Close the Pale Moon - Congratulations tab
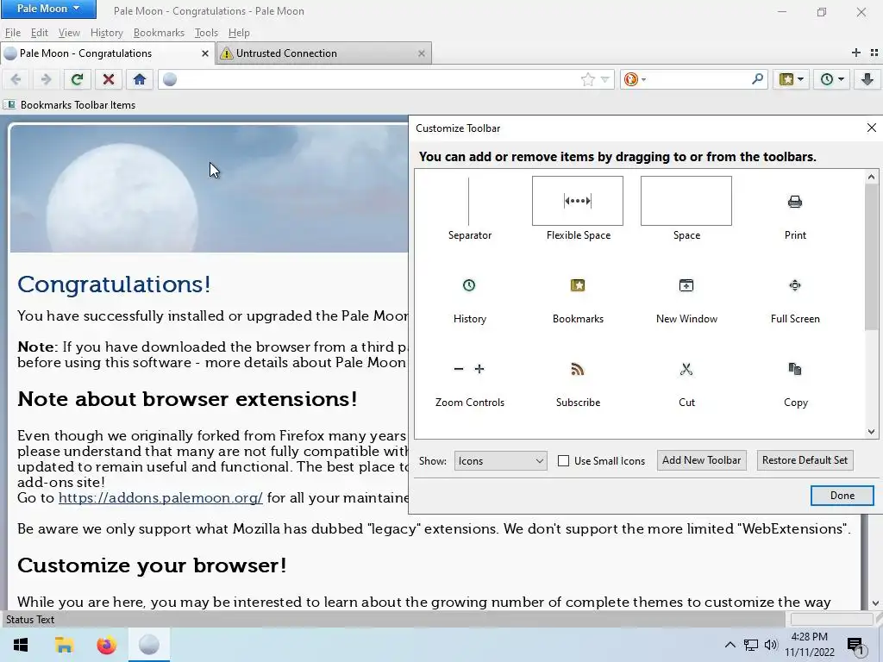Screen dimensions: 883x662 coord(205,53)
